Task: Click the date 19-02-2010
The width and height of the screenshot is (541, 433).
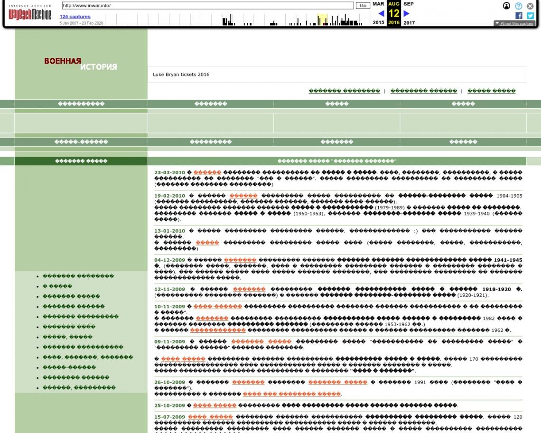Action: [x=169, y=196]
